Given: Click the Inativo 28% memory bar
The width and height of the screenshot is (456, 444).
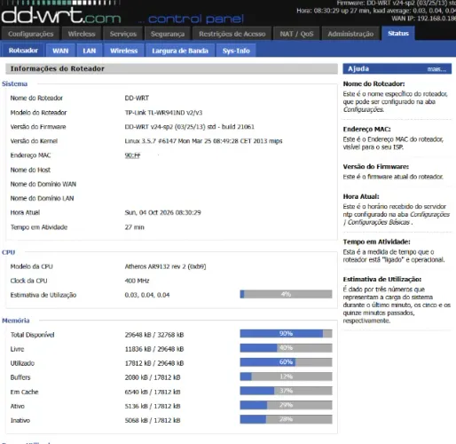Looking at the screenshot, I should pyautogui.click(x=286, y=419).
